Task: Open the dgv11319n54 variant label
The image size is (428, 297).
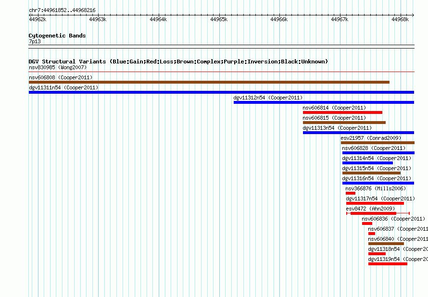Action: click(x=398, y=259)
